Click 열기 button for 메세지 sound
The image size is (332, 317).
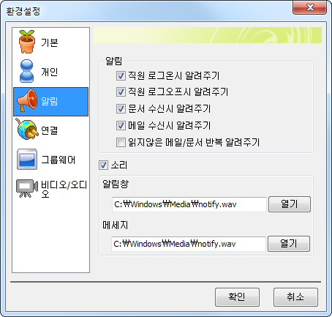pyautogui.click(x=289, y=244)
